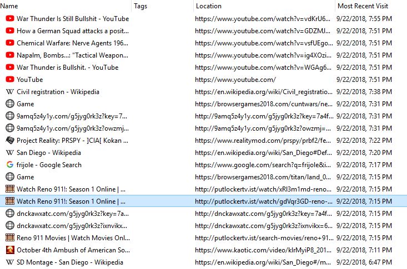
Task: Click globe icon beside 9amq5z4y1y.com key=7 entry
Action: pos(10,116)
